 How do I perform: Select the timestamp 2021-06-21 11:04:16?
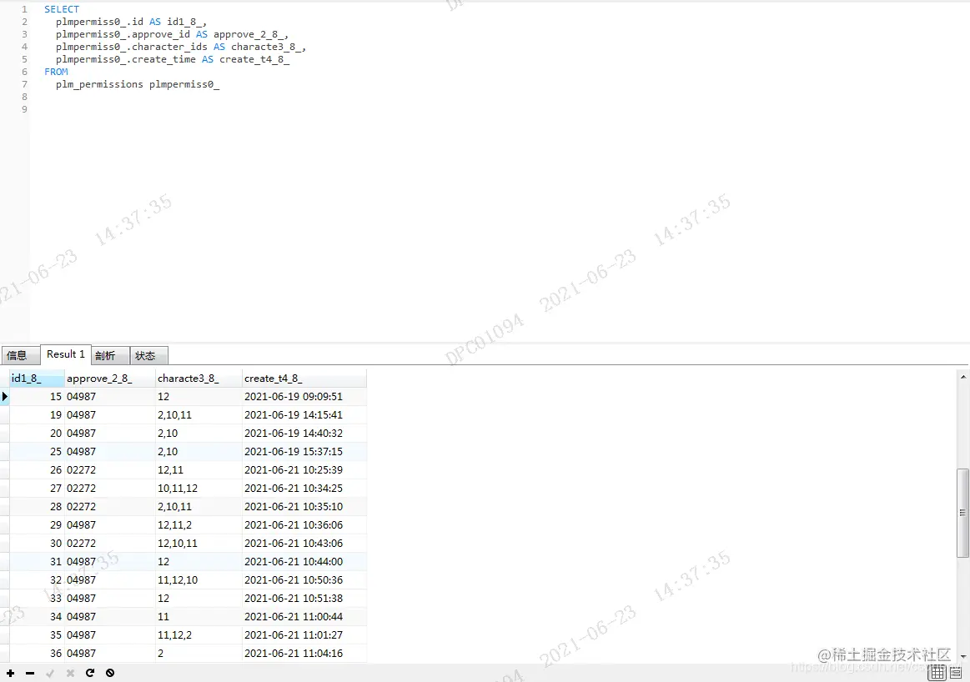coord(304,654)
